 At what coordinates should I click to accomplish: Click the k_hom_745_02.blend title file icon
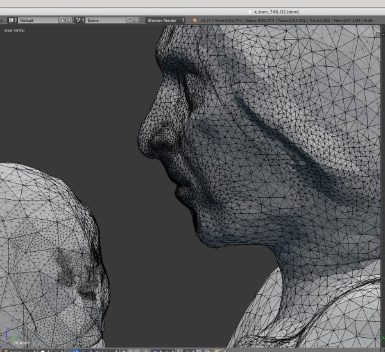coord(250,12)
